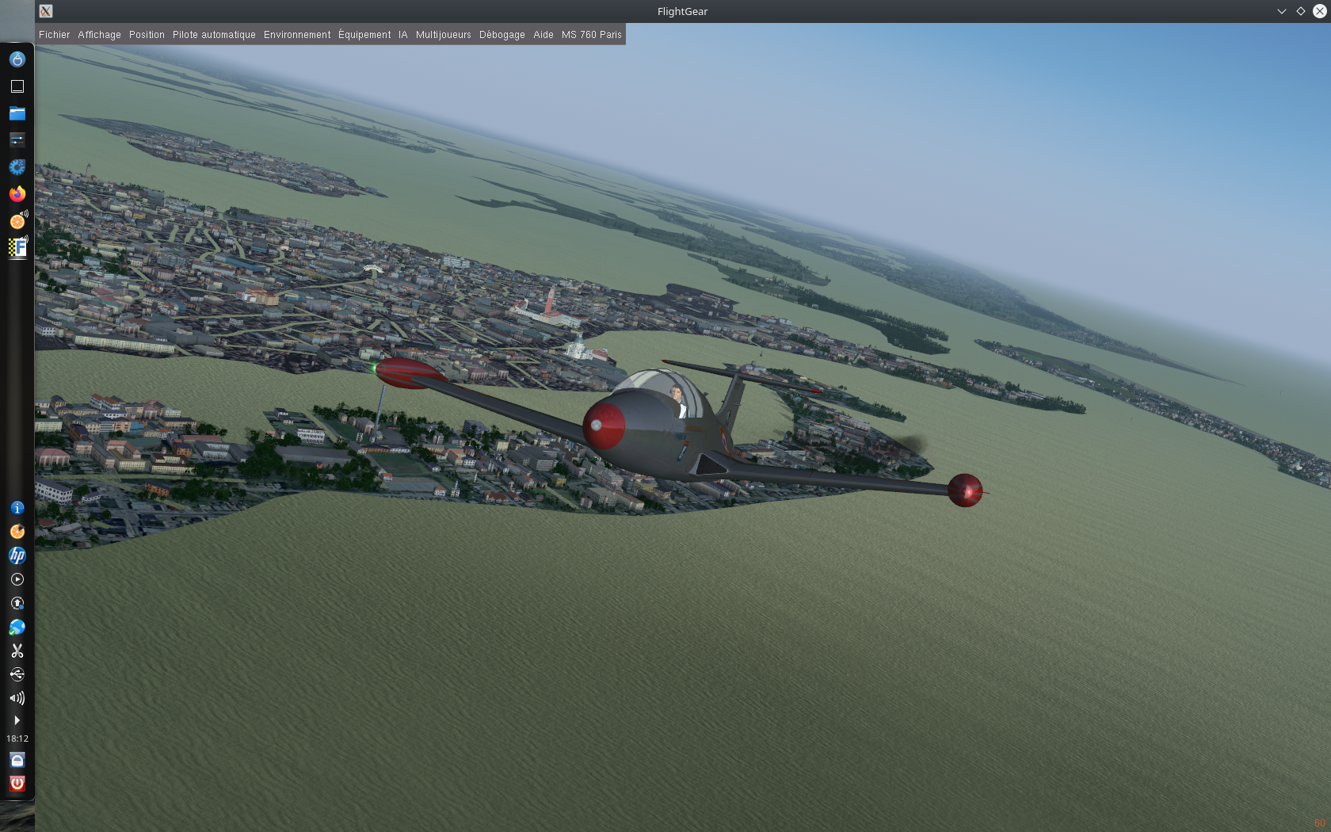Open the HP printer tray icon
This screenshot has width=1331, height=832.
pos(17,555)
